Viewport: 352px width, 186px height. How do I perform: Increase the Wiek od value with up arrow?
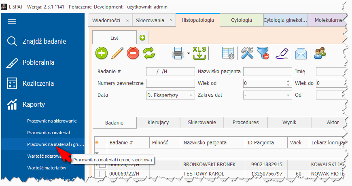point(288,81)
